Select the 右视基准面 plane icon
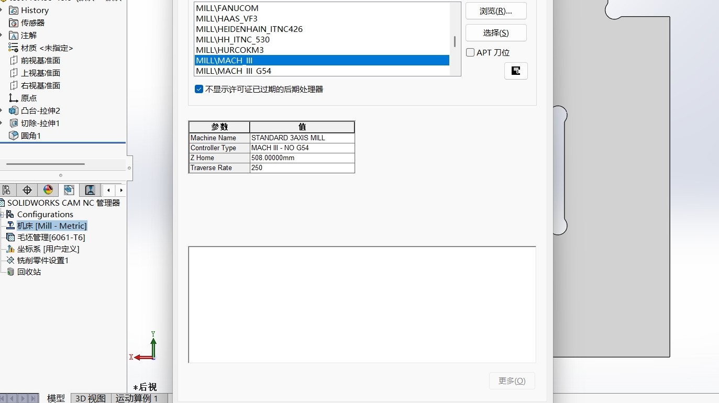This screenshot has height=403, width=719. tap(14, 85)
